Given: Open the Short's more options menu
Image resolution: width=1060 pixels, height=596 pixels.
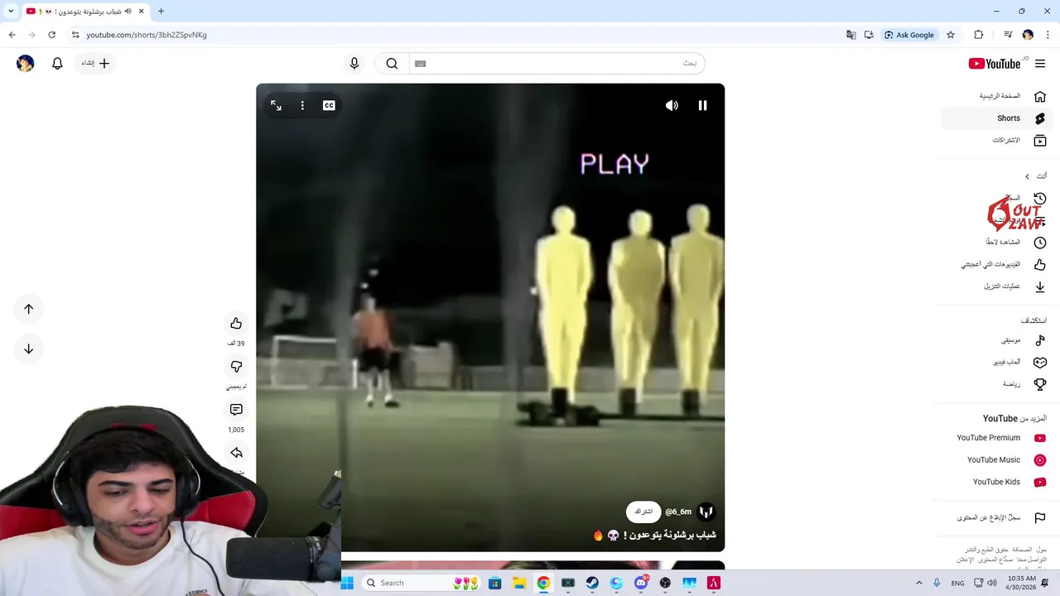Looking at the screenshot, I should 302,105.
